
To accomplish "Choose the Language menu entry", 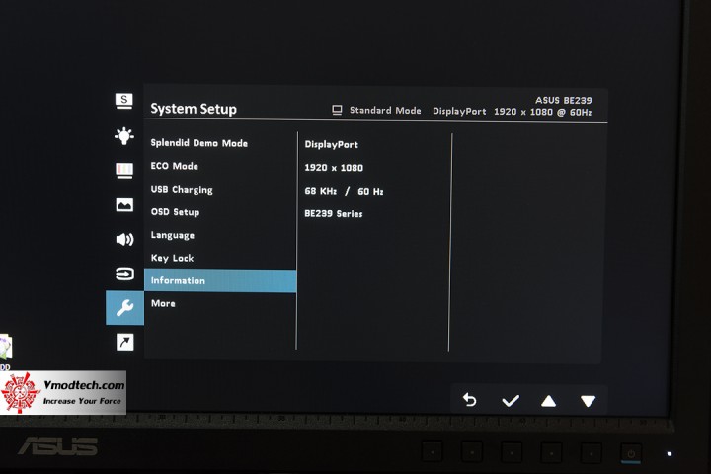I will pos(172,235).
